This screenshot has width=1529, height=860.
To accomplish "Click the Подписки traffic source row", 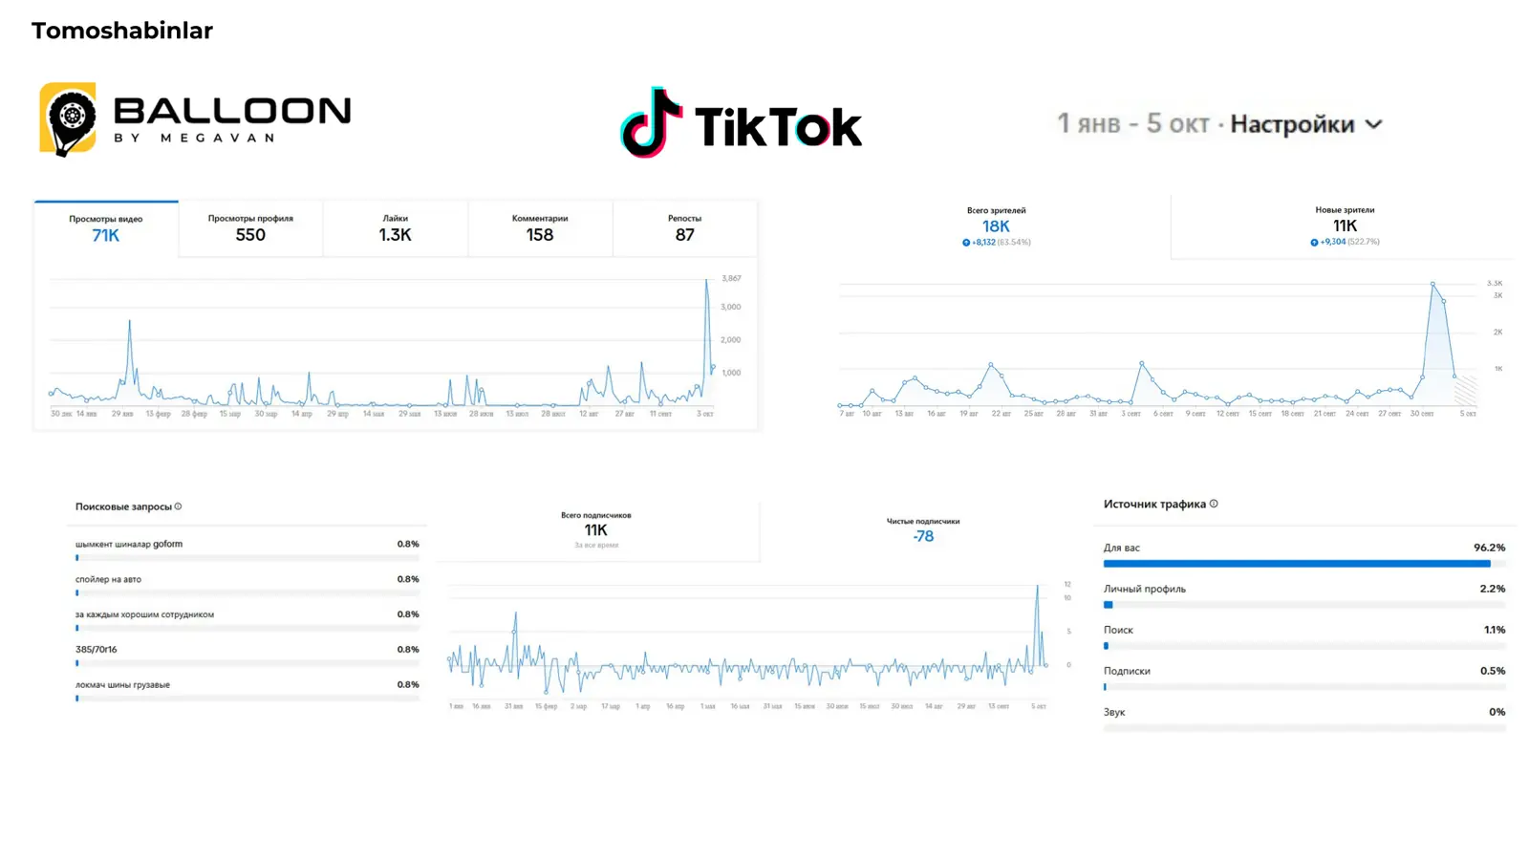I will [1304, 677].
